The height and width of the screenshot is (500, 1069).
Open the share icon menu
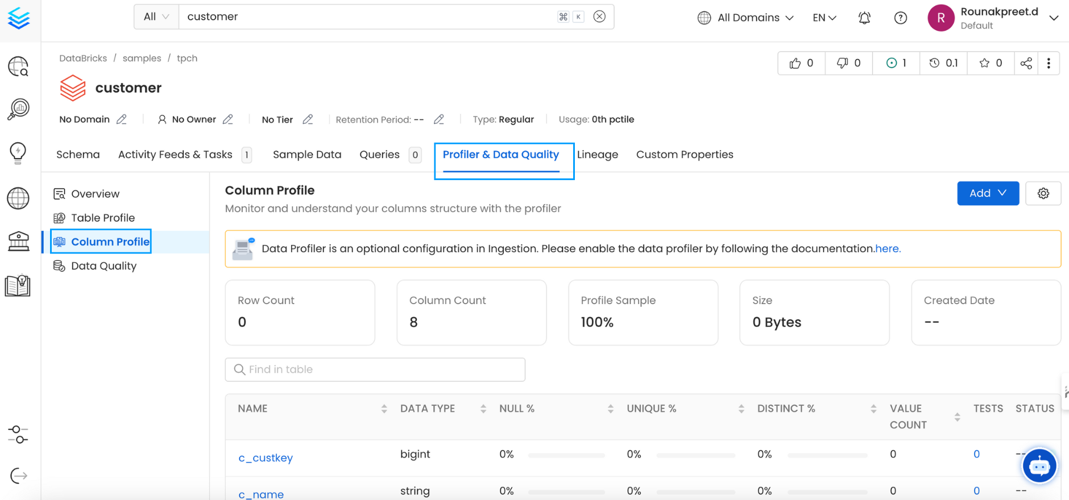[x=1026, y=63]
